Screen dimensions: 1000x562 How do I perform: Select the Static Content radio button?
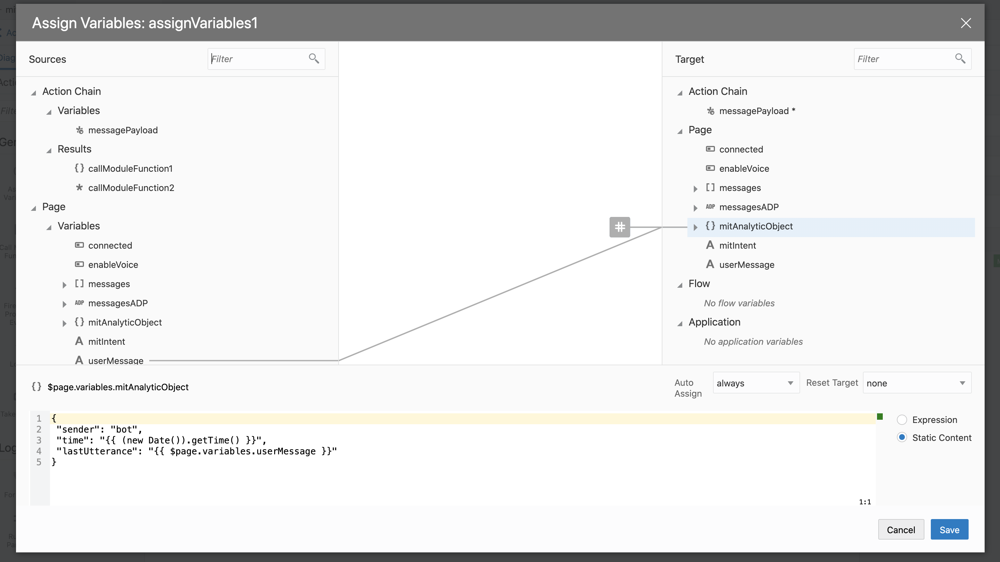coord(902,437)
